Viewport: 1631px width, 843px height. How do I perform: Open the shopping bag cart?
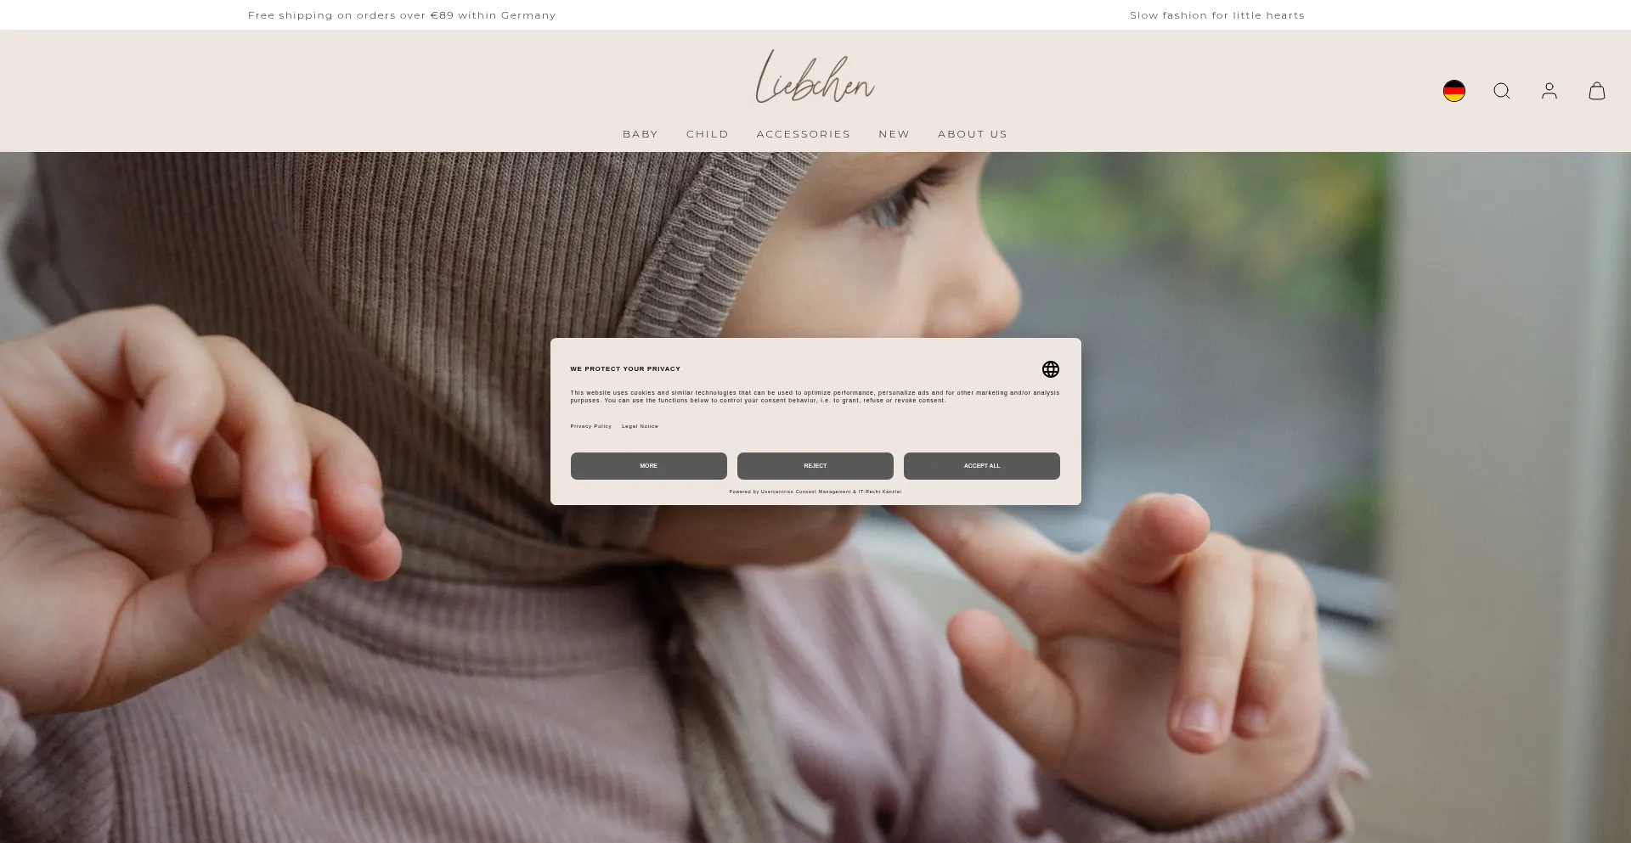point(1596,91)
